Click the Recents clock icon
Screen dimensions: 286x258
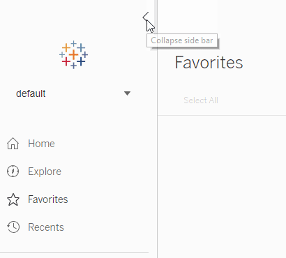click(13, 227)
